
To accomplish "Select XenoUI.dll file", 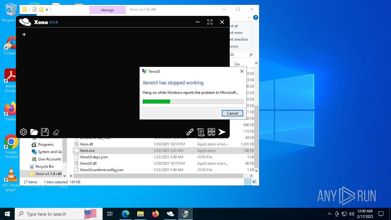I will [x=88, y=163].
